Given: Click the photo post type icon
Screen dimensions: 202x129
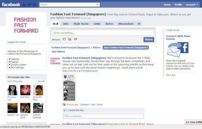Looking at the screenshot, I should (64, 104).
